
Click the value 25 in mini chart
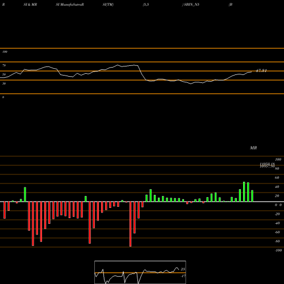(x=183, y=269)
